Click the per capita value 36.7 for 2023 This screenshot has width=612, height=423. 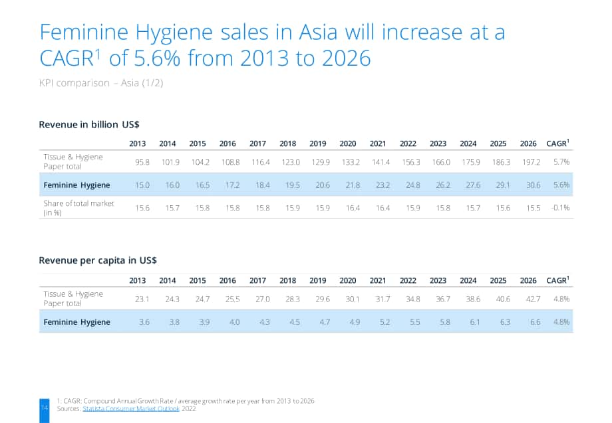tap(443, 299)
